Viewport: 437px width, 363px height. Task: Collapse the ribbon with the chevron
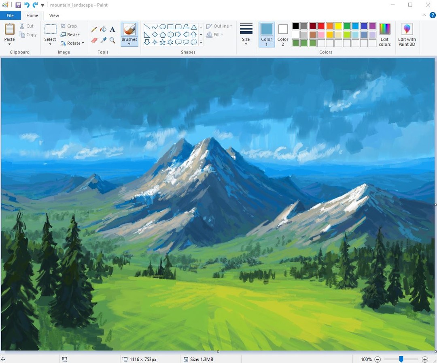pyautogui.click(x=424, y=15)
